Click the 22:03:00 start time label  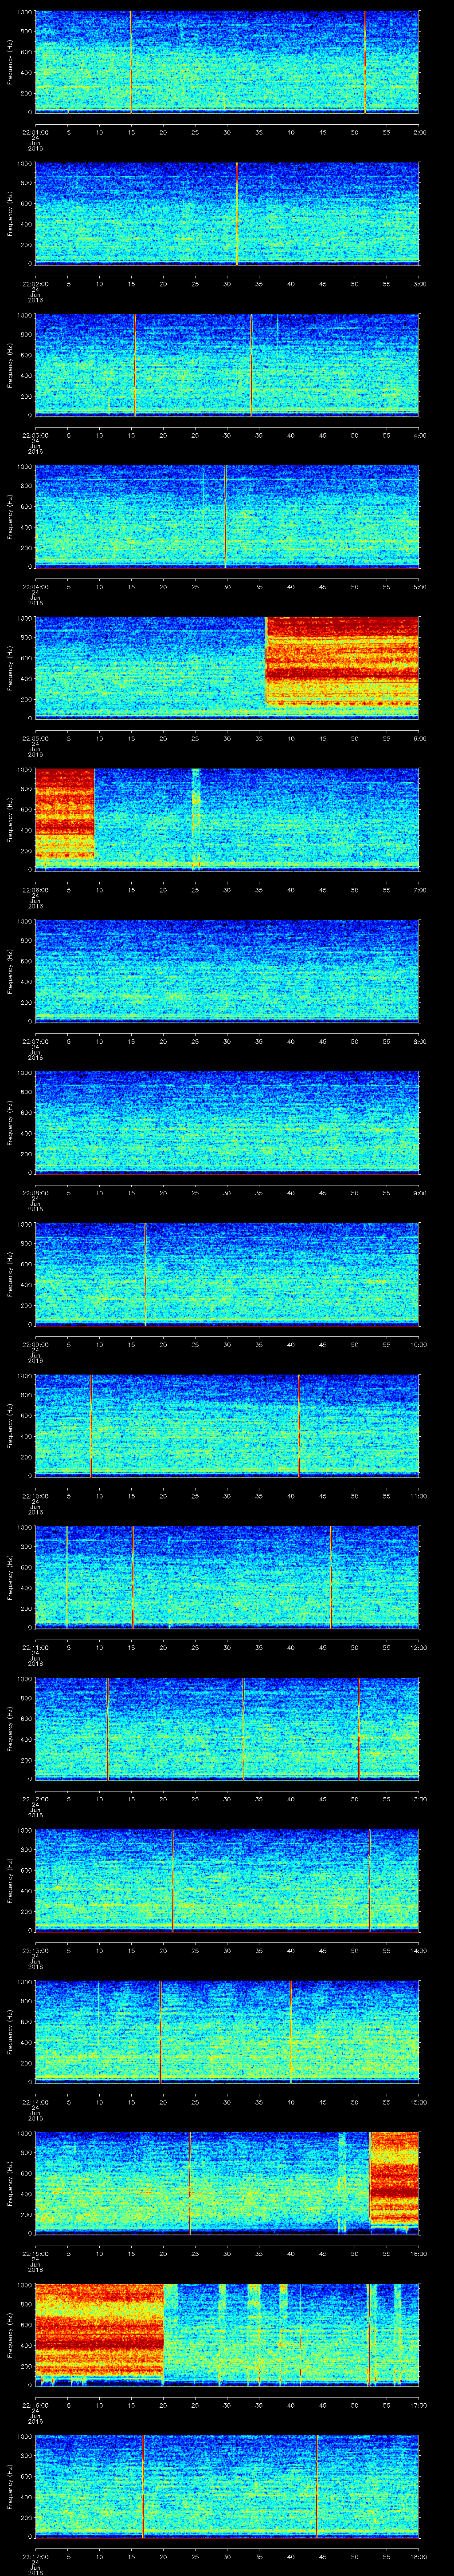(35, 435)
